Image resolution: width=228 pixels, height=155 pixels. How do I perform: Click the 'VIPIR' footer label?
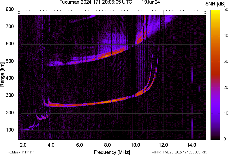(156, 152)
